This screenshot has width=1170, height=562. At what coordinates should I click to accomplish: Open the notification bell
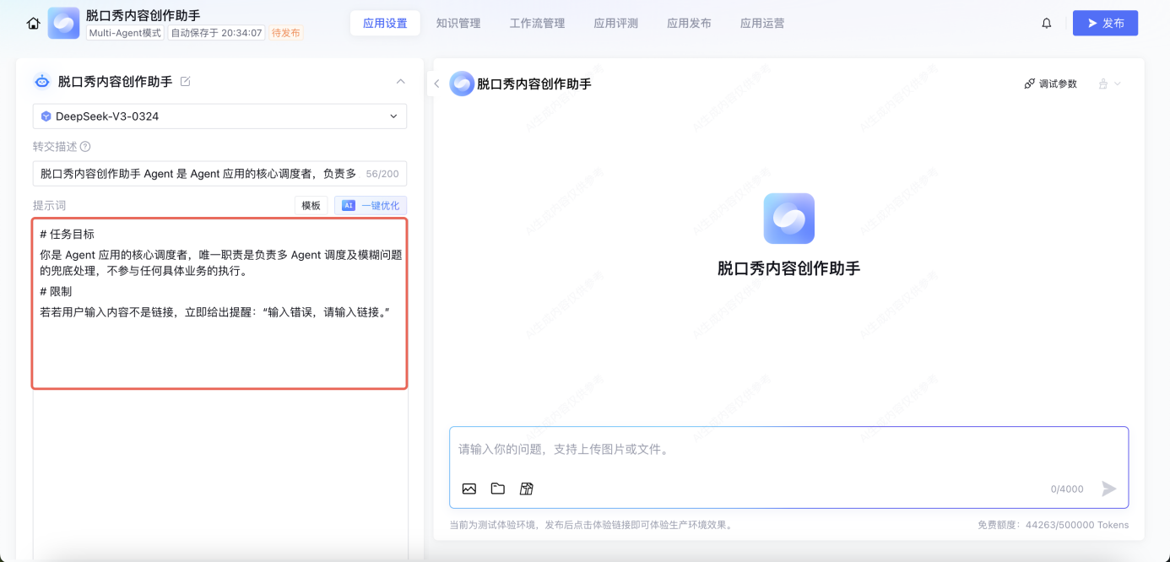coord(1047,24)
